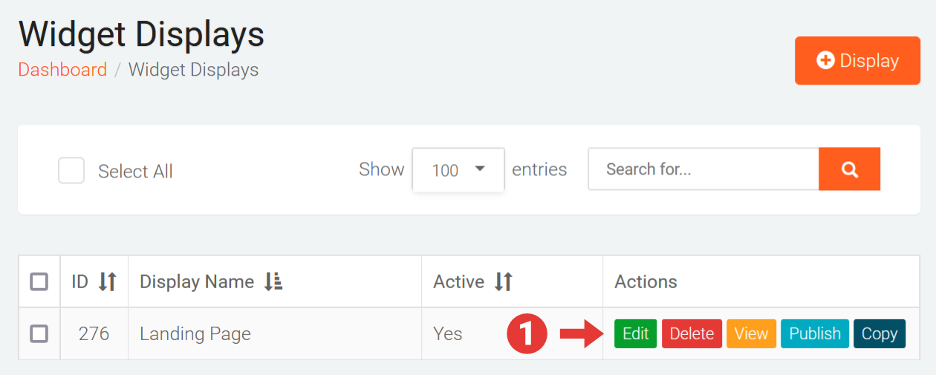The image size is (936, 375).
Task: Sort by Active column sort icon
Action: [x=504, y=282]
